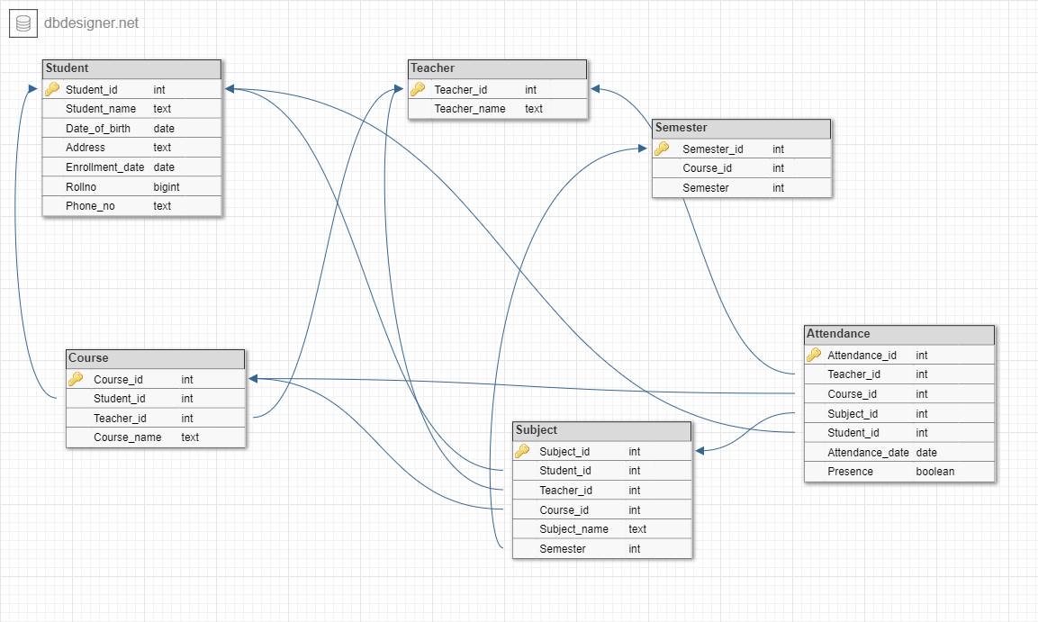Select the Student table header
Image resolution: width=1038 pixels, height=622 pixels.
[x=131, y=68]
